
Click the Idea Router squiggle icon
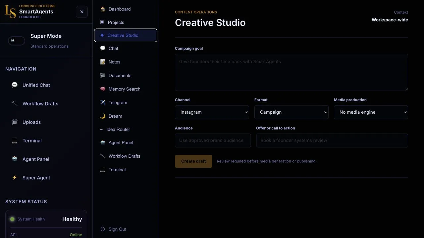coord(102,130)
